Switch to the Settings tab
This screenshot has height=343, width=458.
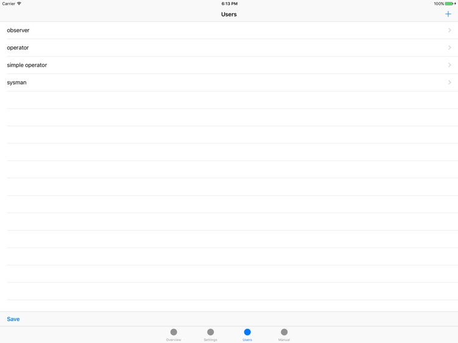coord(210,334)
